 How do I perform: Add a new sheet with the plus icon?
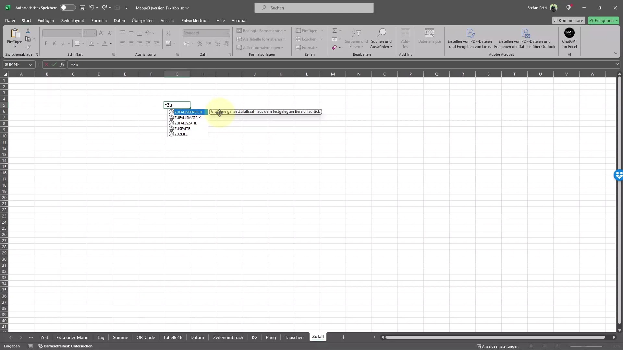[343, 337]
